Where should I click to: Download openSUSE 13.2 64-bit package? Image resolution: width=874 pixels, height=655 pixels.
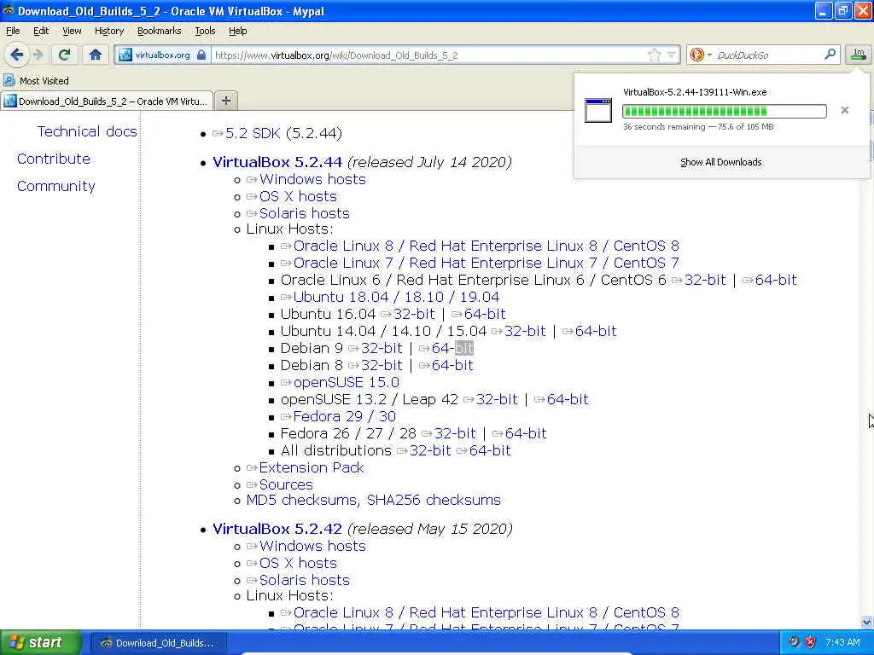point(568,399)
